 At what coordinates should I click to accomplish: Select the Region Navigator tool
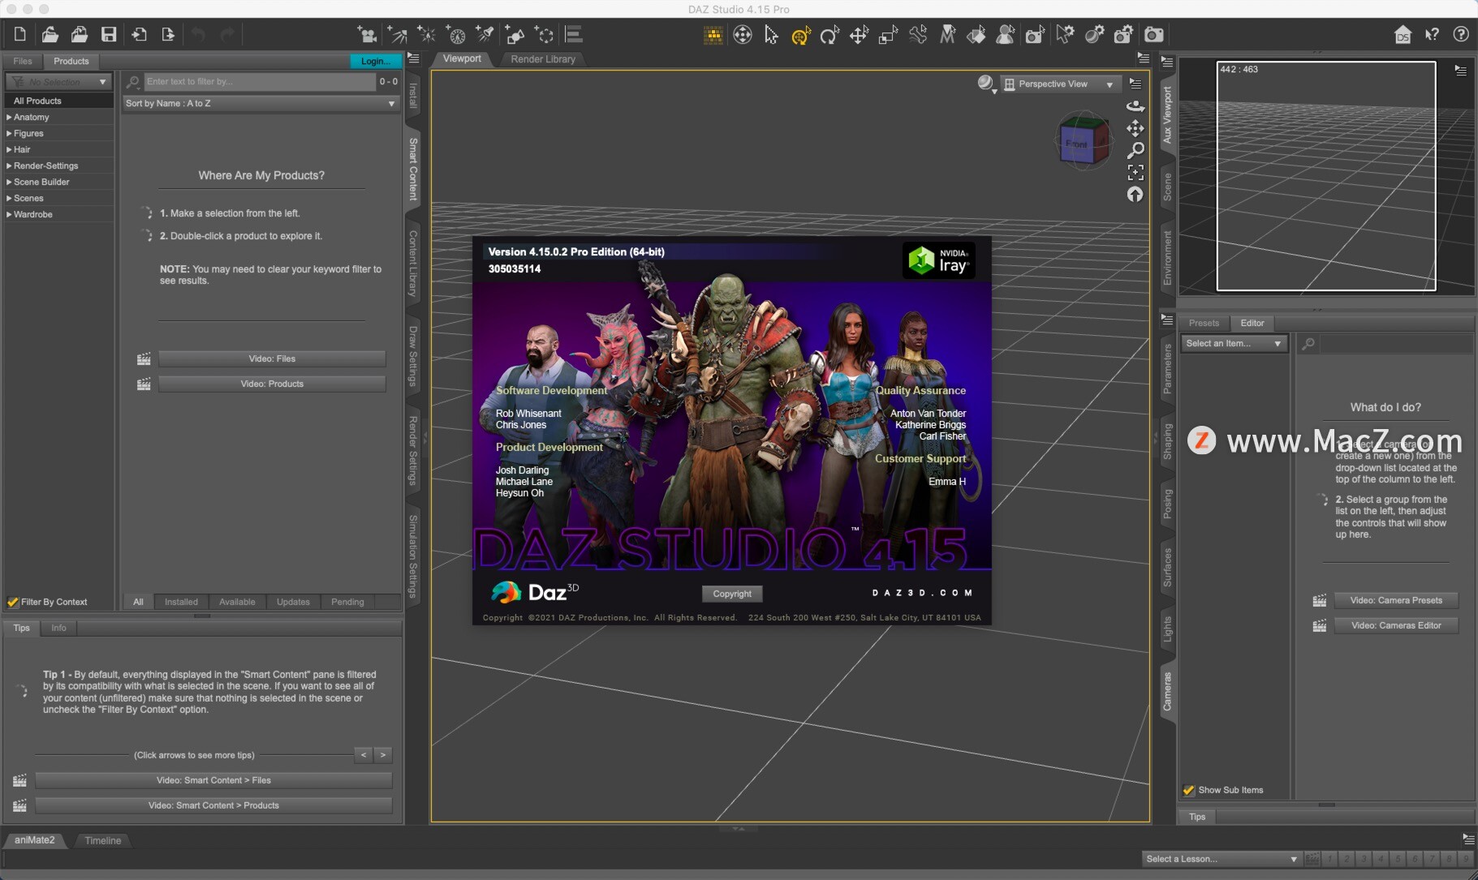pyautogui.click(x=1006, y=34)
